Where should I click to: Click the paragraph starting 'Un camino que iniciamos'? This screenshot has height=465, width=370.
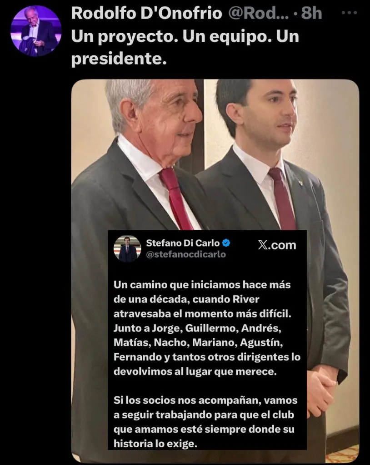point(207,328)
